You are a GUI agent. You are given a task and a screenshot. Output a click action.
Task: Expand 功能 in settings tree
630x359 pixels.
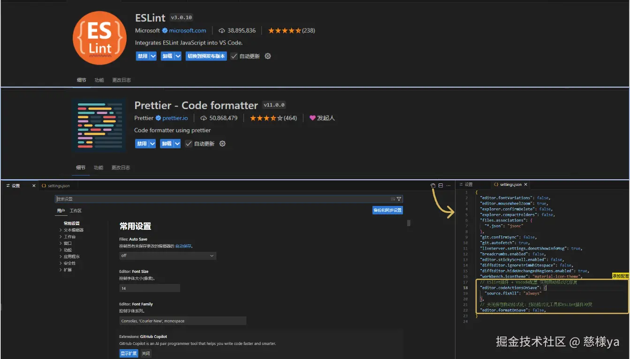tap(61, 250)
